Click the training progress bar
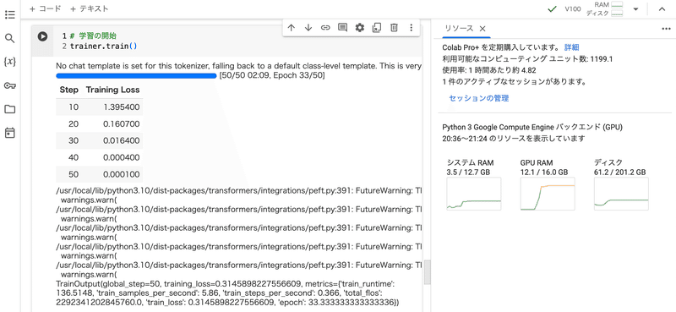 [x=136, y=76]
